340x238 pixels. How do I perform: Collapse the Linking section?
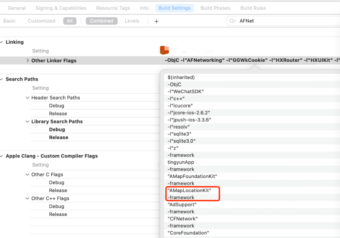pyautogui.click(x=2, y=42)
